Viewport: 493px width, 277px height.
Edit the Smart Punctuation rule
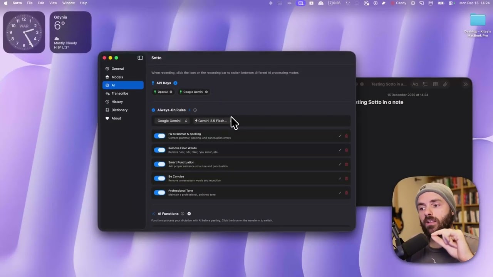(340, 164)
